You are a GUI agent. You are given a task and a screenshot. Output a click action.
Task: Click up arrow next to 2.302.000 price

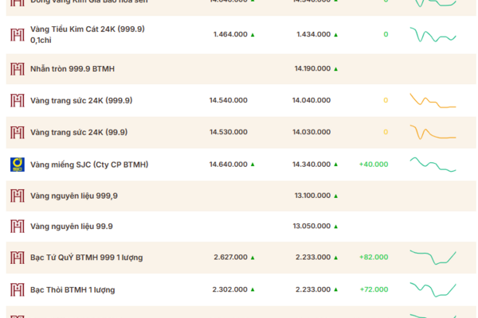[x=253, y=289]
